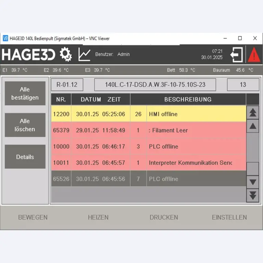Click the red warning triangle icon

(x=254, y=55)
